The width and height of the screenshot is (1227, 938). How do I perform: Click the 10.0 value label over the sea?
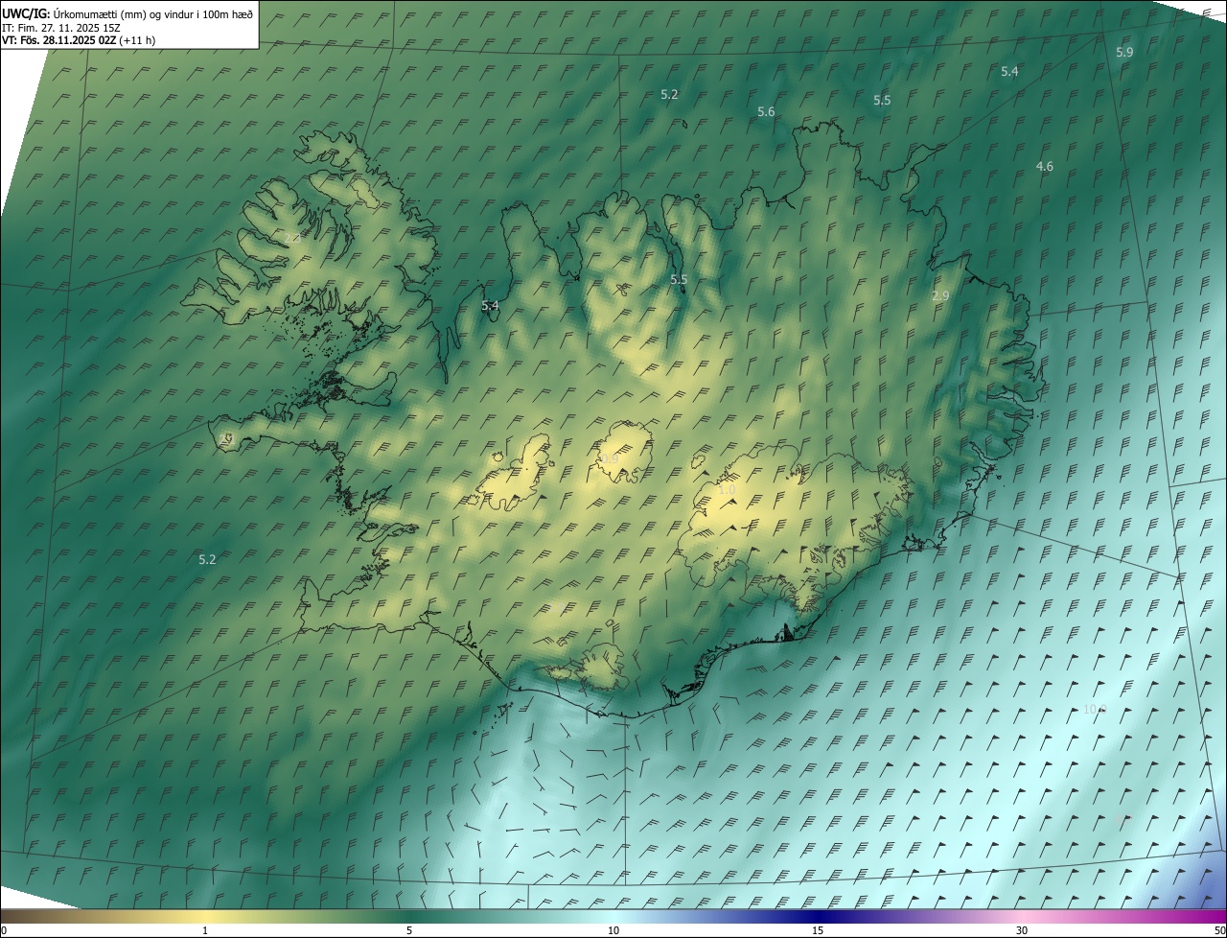(x=1095, y=709)
